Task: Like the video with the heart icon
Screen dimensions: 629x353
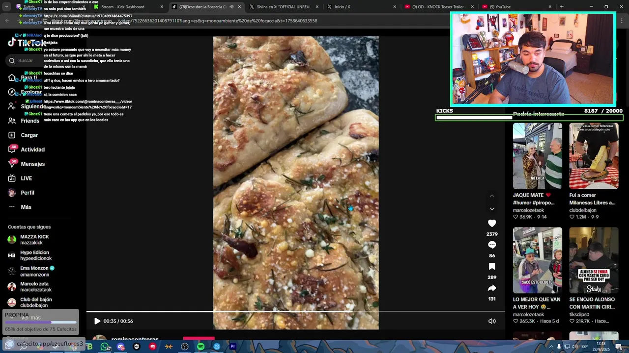Action: [492, 223]
